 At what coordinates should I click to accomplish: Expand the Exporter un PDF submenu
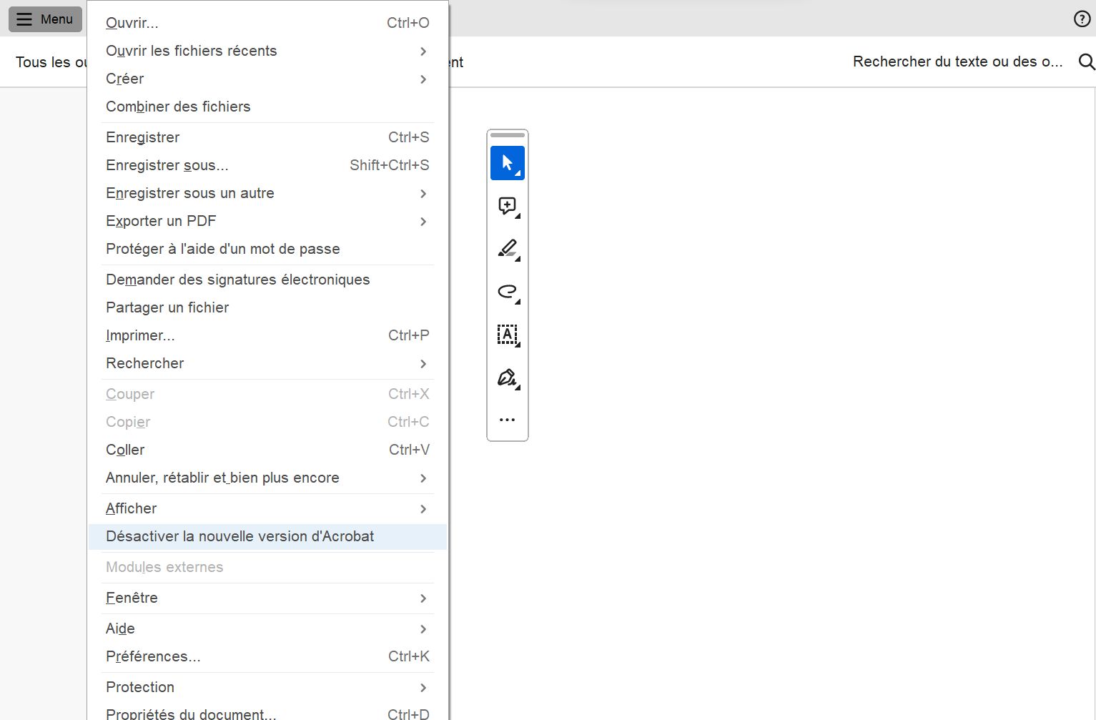coord(161,221)
